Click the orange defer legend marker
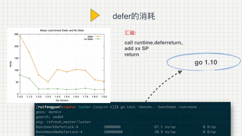Image resolution: width=242 pixels, height=136 pixels. (98, 37)
